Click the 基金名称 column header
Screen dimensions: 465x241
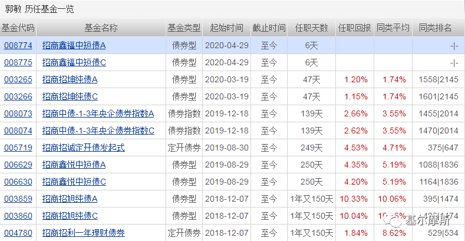[x=101, y=28]
